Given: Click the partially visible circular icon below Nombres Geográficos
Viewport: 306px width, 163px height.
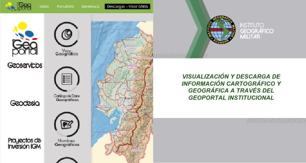Looking at the screenshot, I should click(67, 160).
